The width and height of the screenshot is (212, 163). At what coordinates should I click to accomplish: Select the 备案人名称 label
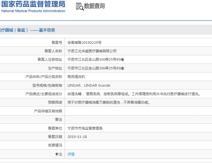[53, 51]
